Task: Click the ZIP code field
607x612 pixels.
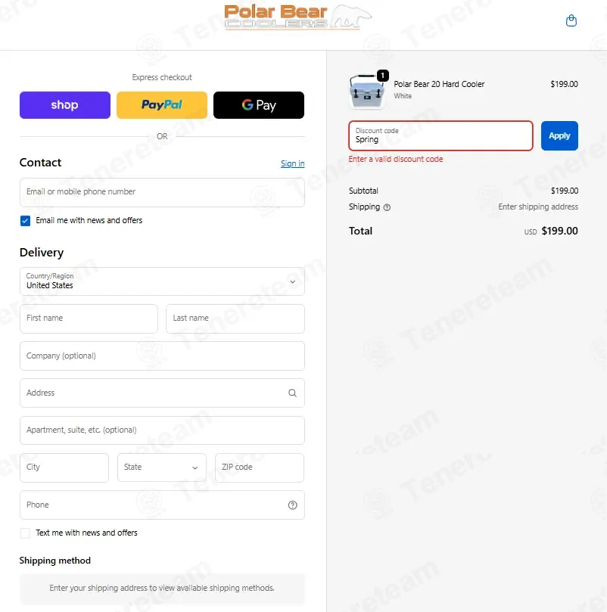Action: point(260,468)
